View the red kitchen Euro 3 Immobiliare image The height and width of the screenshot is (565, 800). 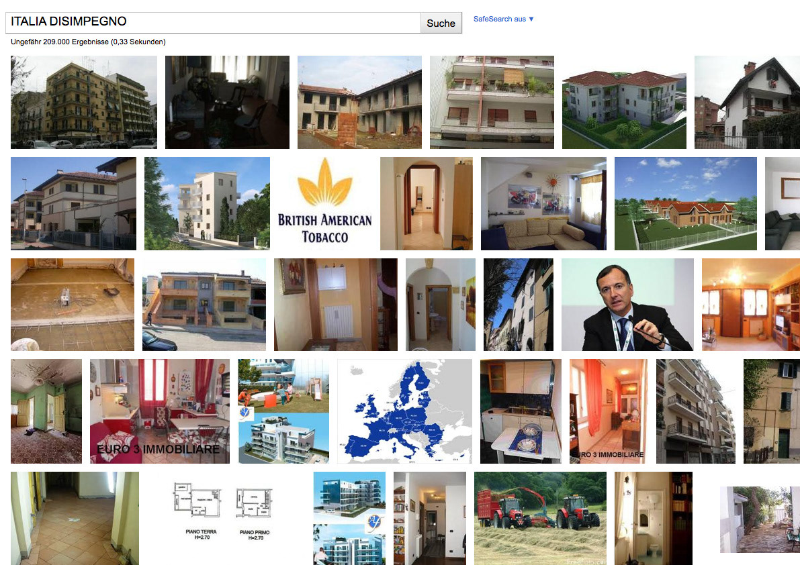pos(160,411)
